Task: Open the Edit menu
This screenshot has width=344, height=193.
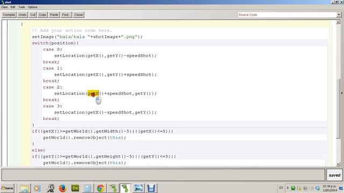Action: 13,7
